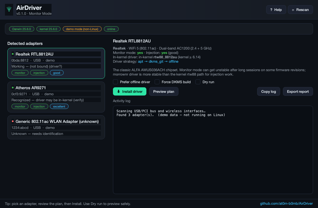Select the Generic 802.11ac WLAN Adapter card title
This screenshot has width=318, height=208.
point(57,121)
